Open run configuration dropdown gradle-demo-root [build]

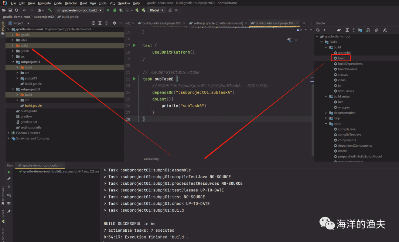79,10
